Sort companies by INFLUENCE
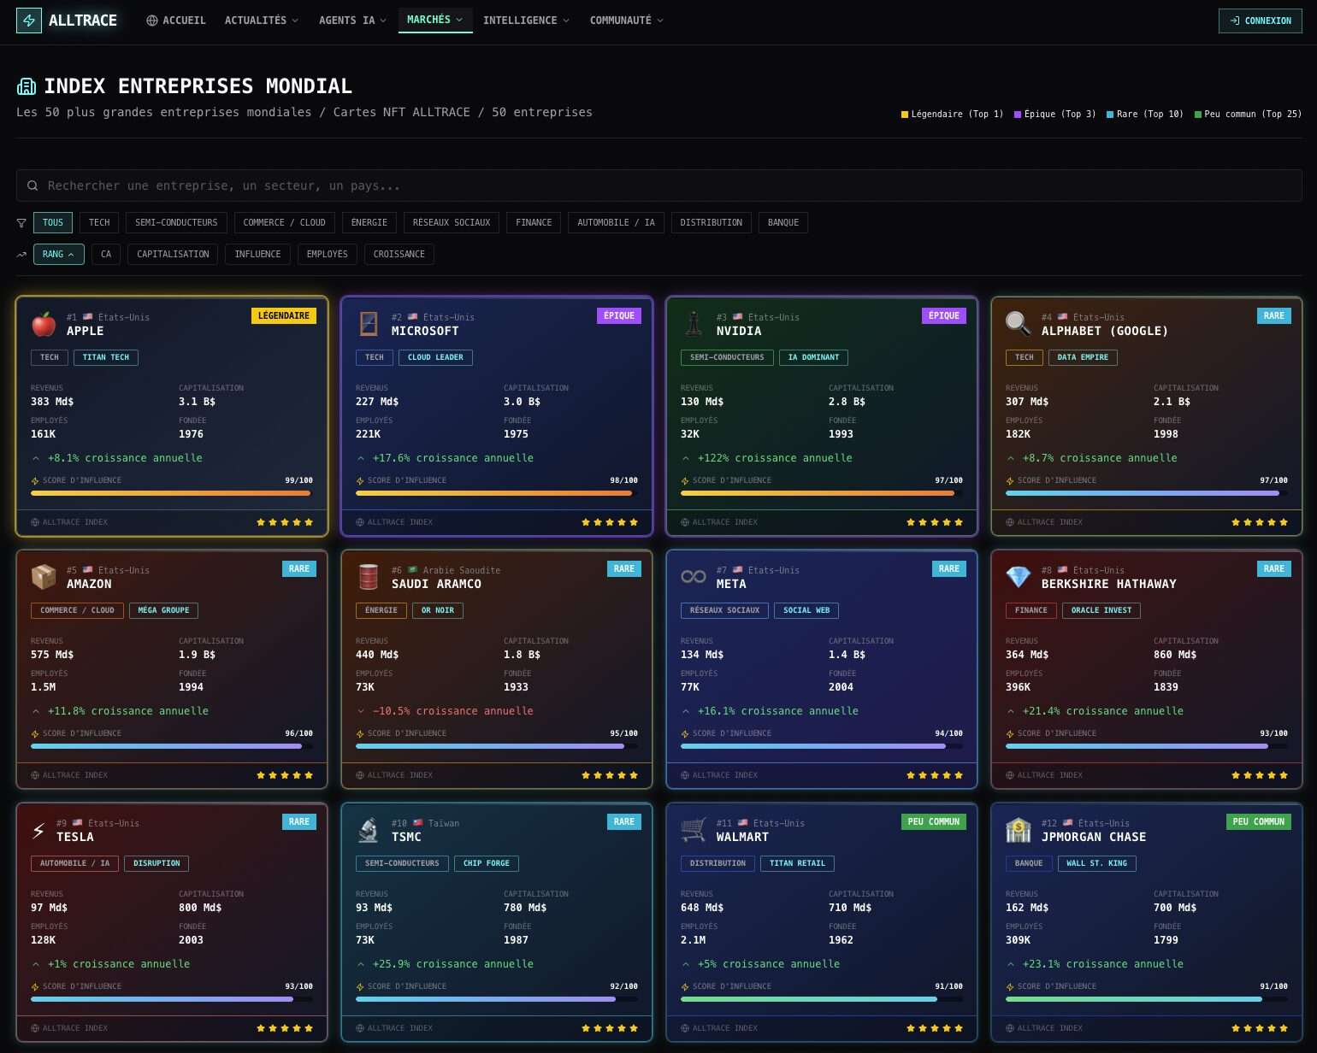 [257, 255]
